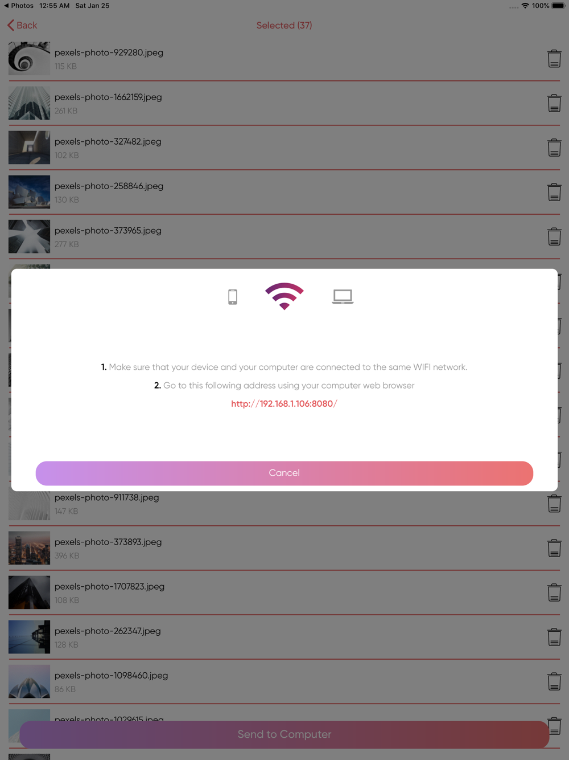Tap trash icon for pexels-photo-911738.jpeg
Viewport: 569px width, 760px height.
[x=554, y=504]
